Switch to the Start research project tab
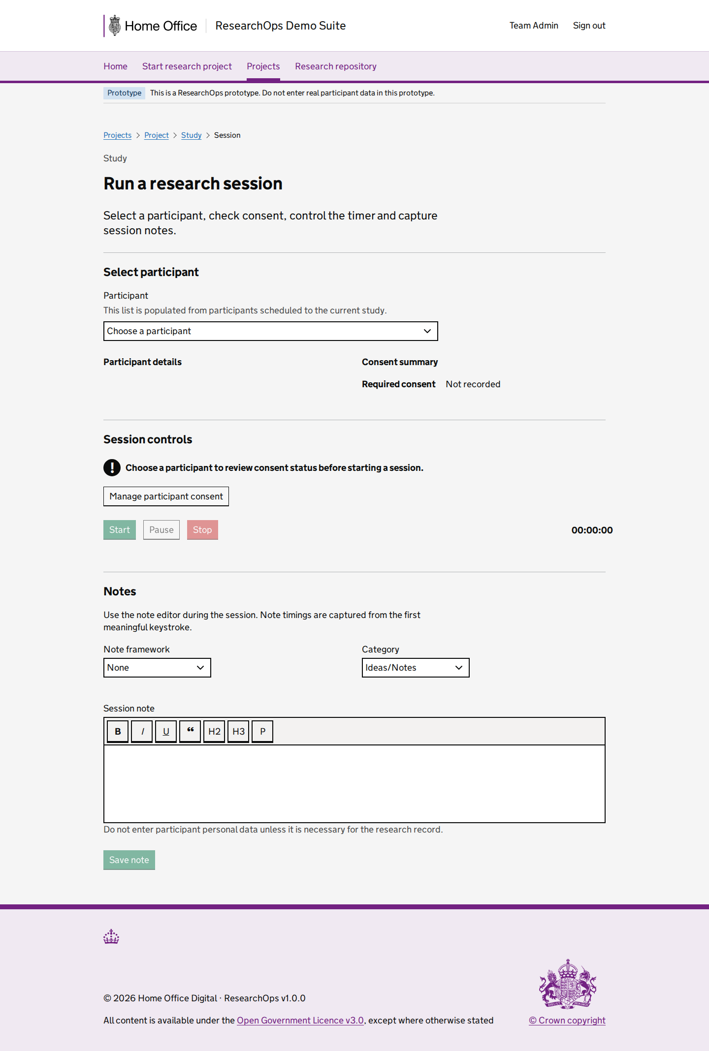The height and width of the screenshot is (1051, 709). point(187,66)
